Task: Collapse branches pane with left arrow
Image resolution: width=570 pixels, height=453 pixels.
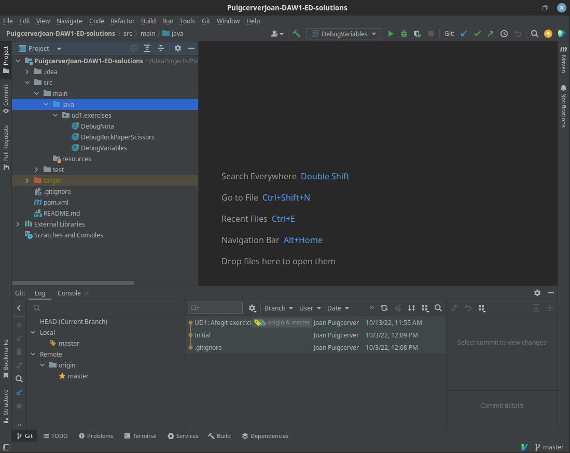Action: pyautogui.click(x=19, y=308)
